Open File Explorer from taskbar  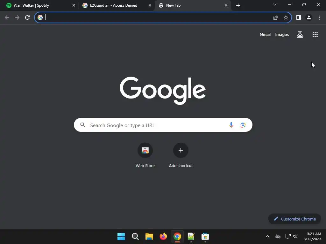point(149,236)
